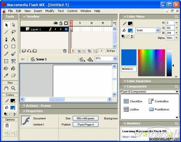Image resolution: width=181 pixels, height=142 pixels.
Task: Toggle Layer 1 lock dot
Action: coord(61,29)
